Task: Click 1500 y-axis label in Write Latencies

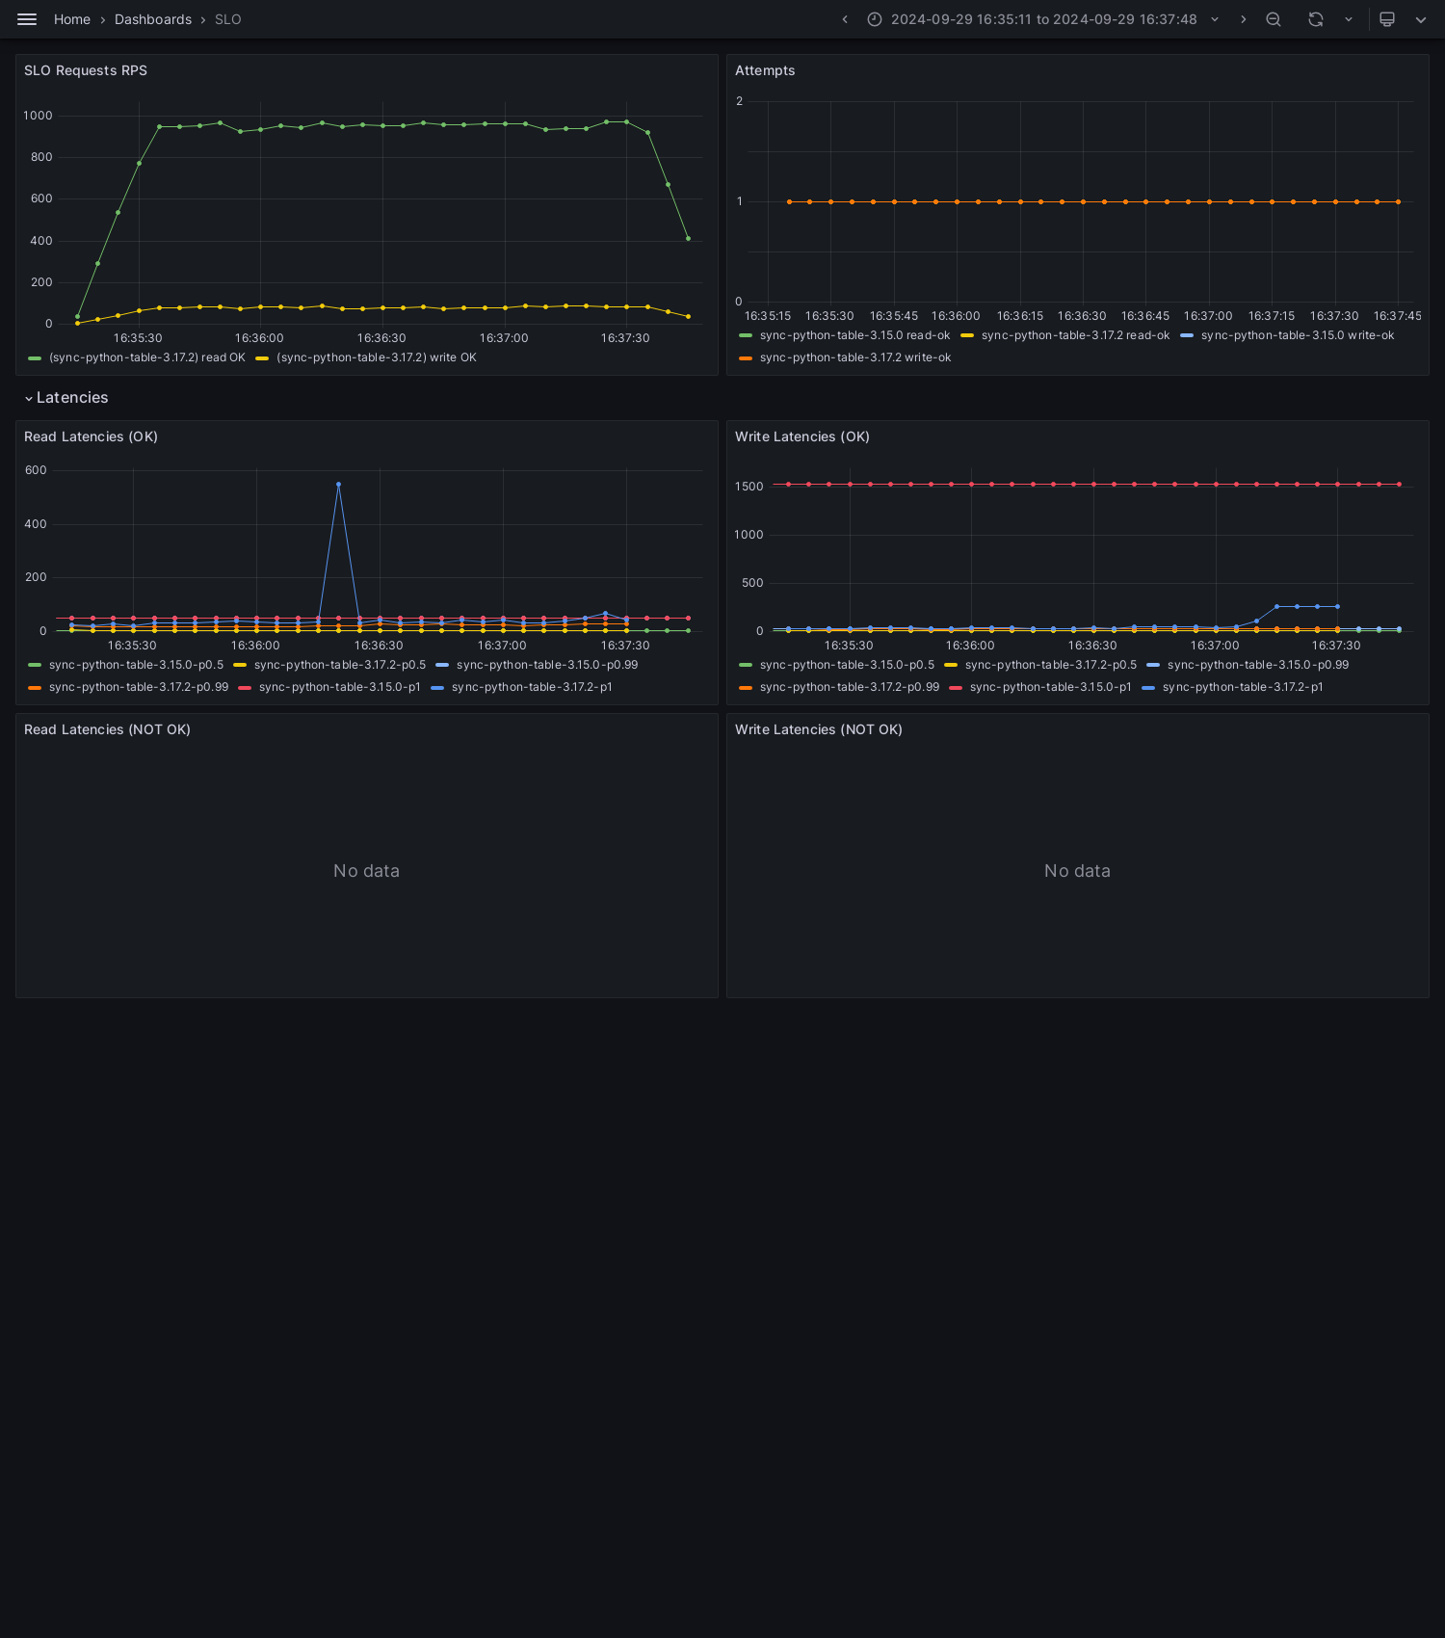Action: 749,487
